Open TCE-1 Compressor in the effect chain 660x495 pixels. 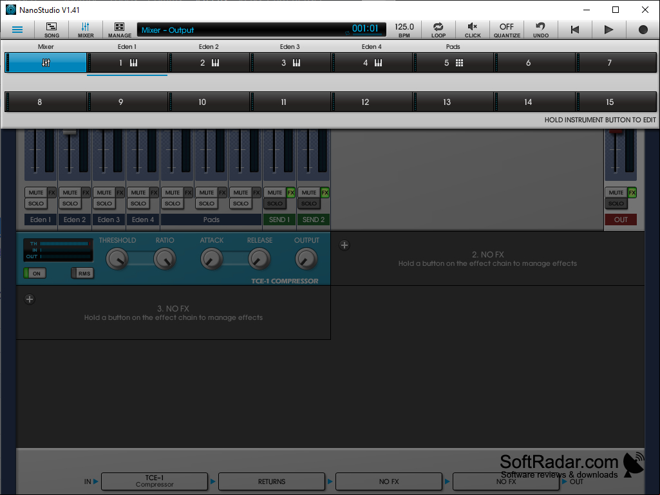[155, 481]
